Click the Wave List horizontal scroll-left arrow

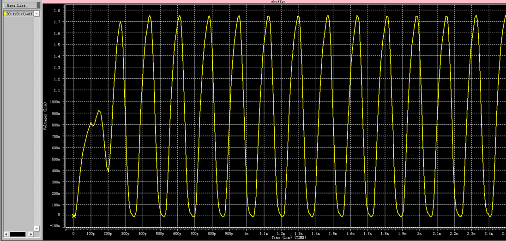(x=6, y=234)
